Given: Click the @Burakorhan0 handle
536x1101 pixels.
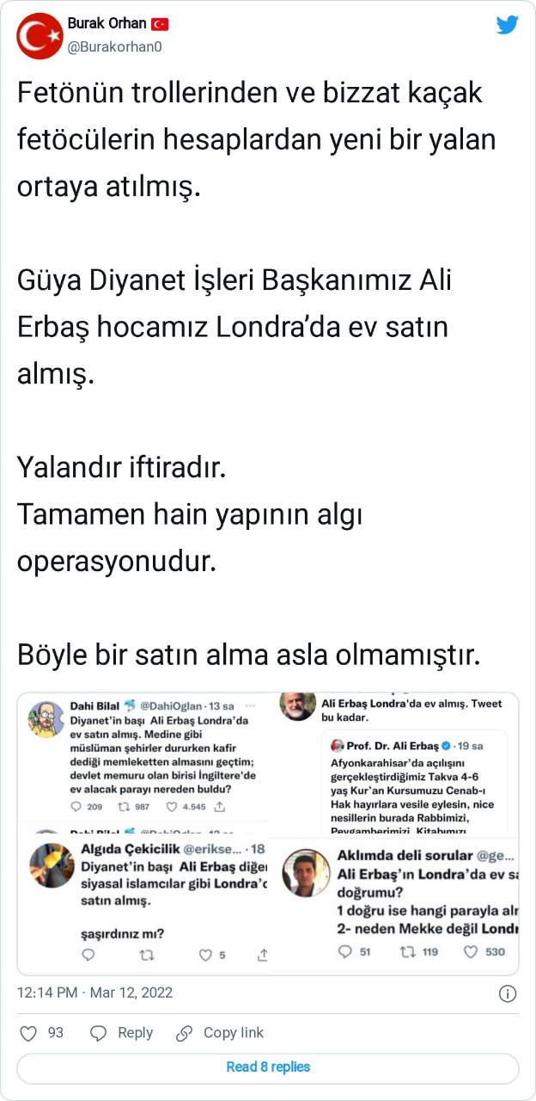Looking at the screenshot, I should pyautogui.click(x=114, y=46).
